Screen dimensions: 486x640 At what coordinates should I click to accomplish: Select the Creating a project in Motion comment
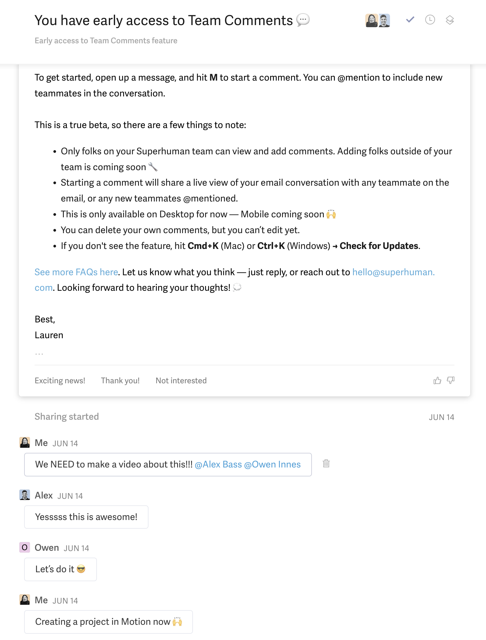coord(109,622)
